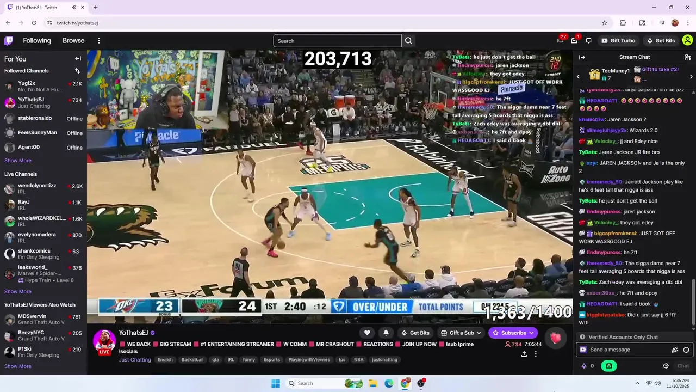696x392 pixels.
Task: Open the Subscribe dropdown button
Action: (x=513, y=333)
